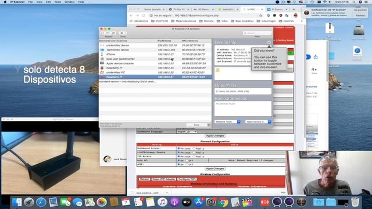The height and width of the screenshot is (209, 372).
Task: Launch Google Chrome from the Dock
Action: [x=223, y=202]
